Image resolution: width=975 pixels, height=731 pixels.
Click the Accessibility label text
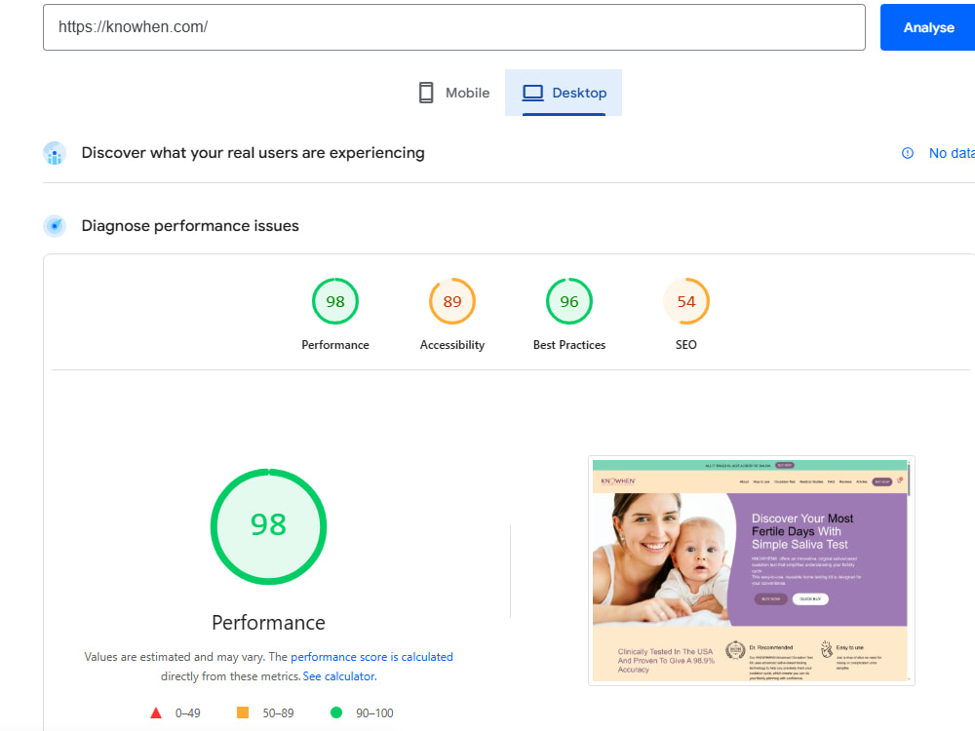(452, 345)
